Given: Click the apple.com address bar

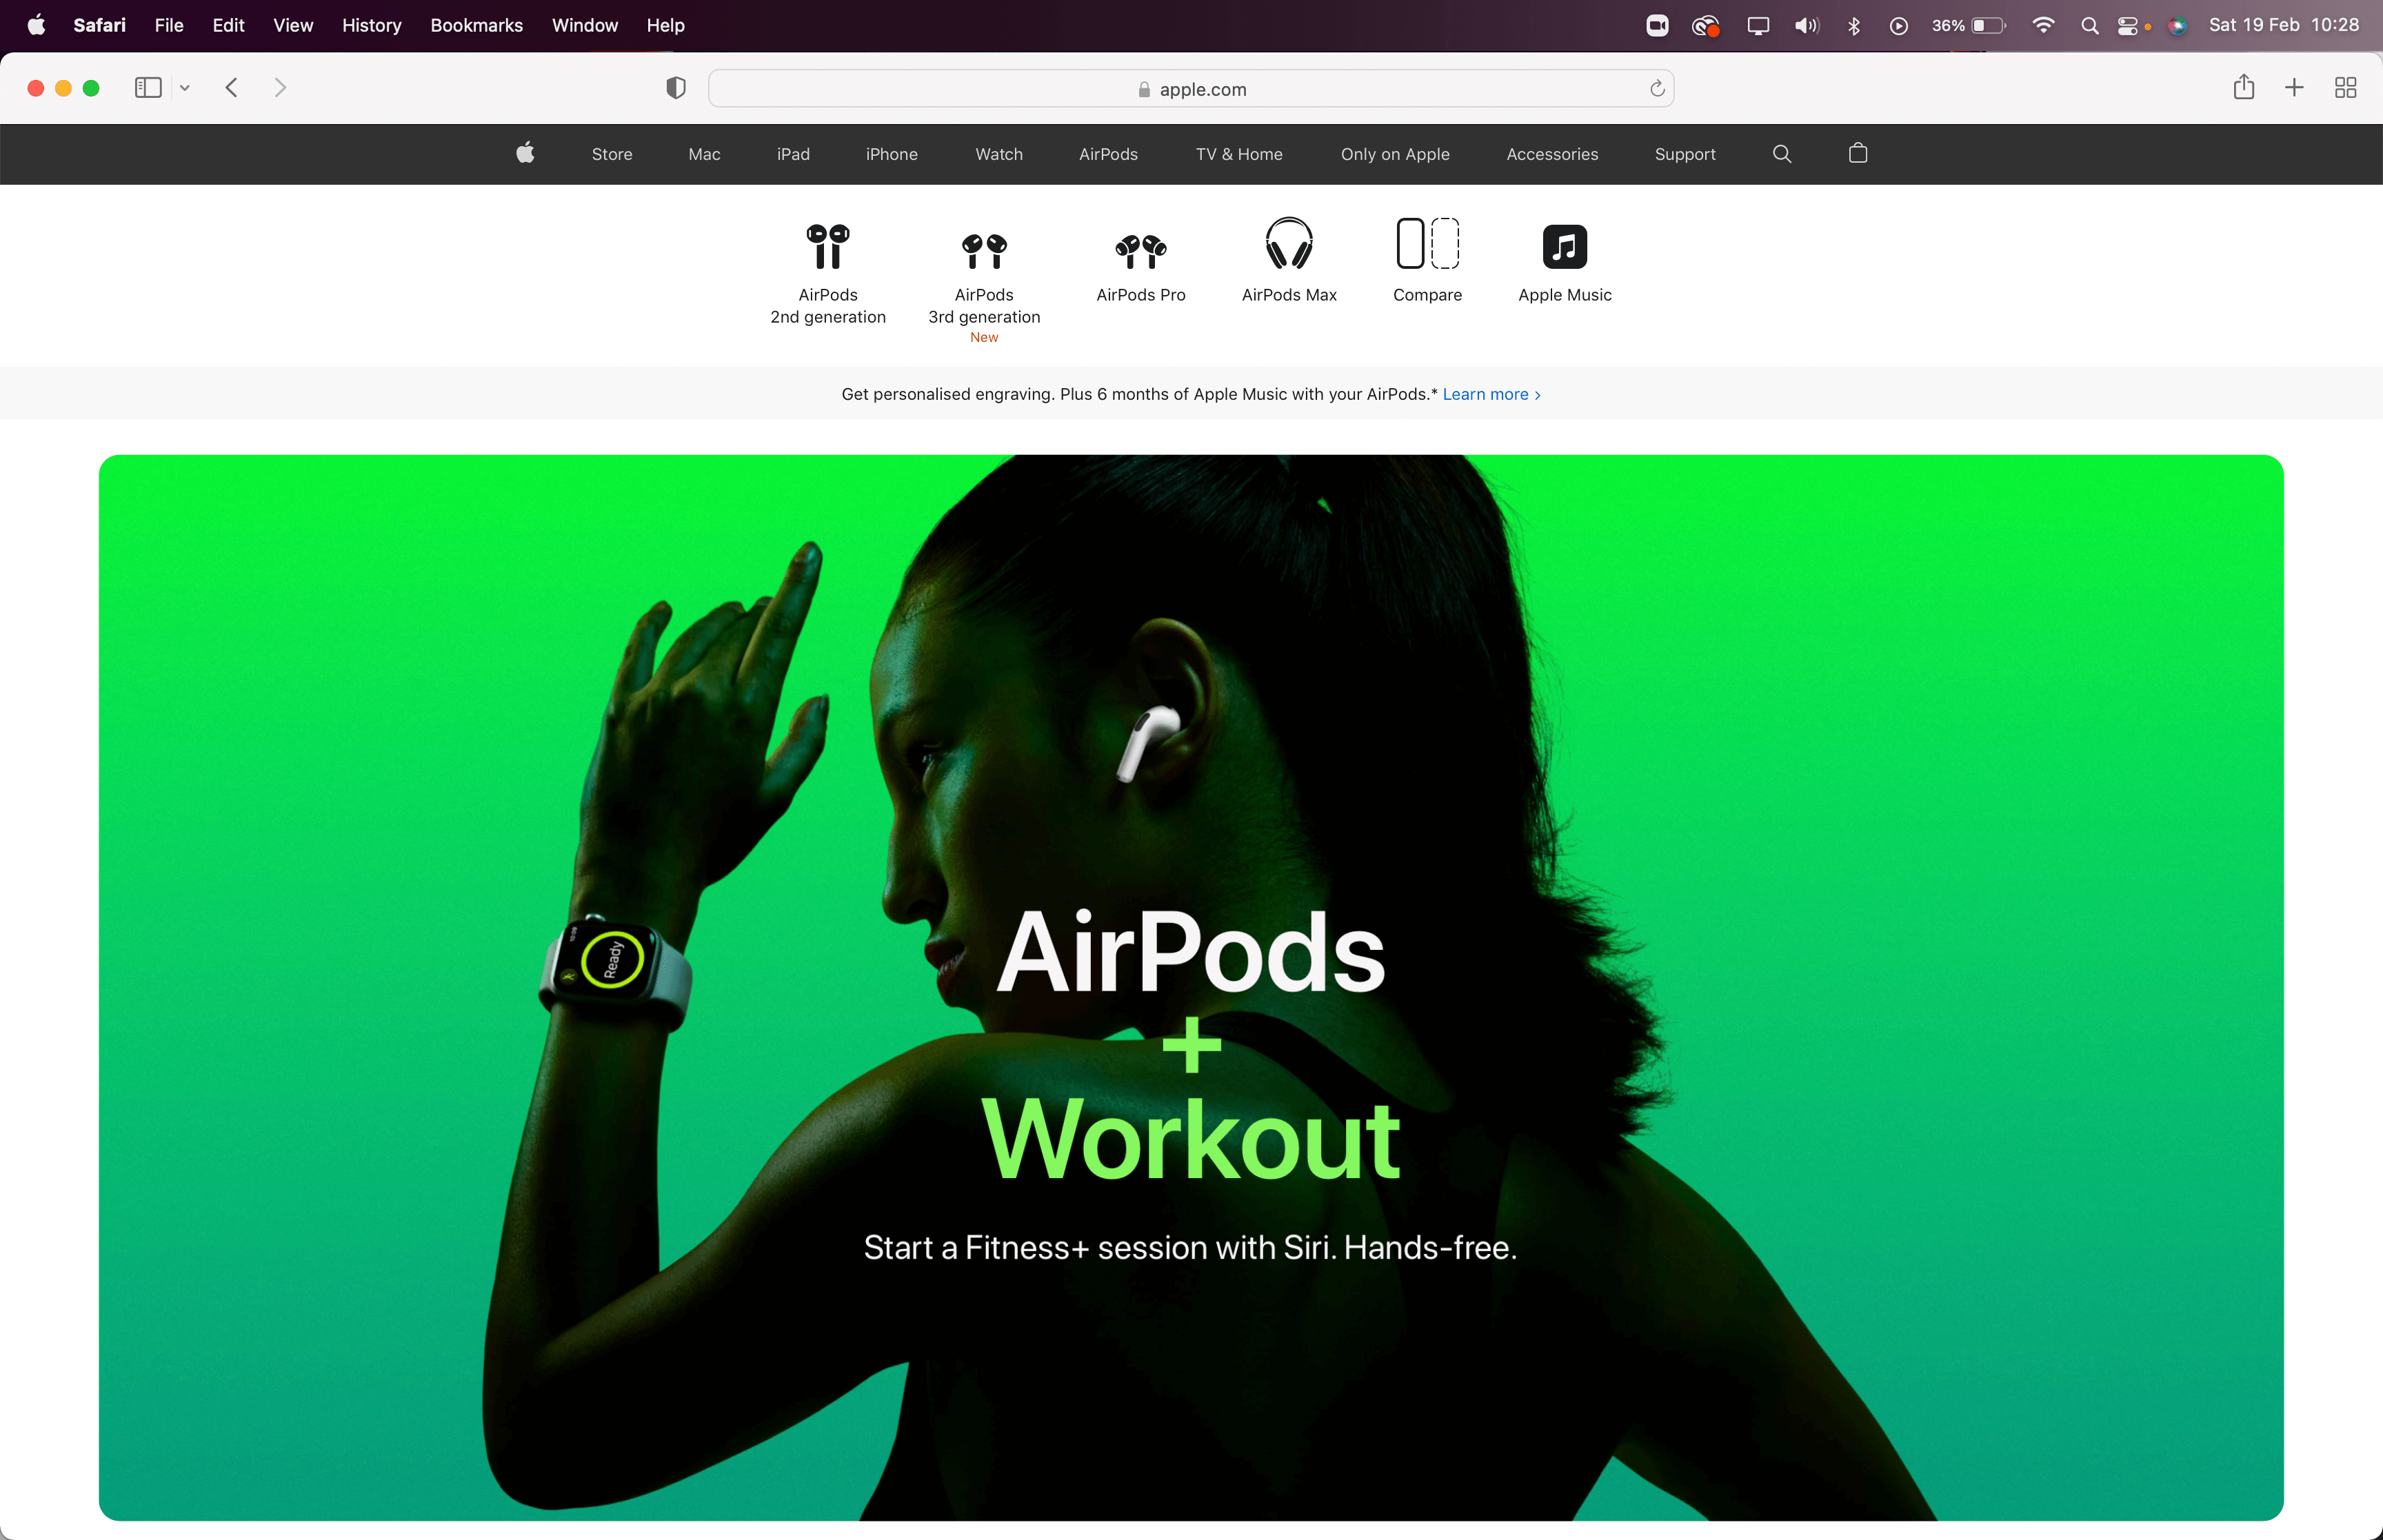Looking at the screenshot, I should (1191, 89).
